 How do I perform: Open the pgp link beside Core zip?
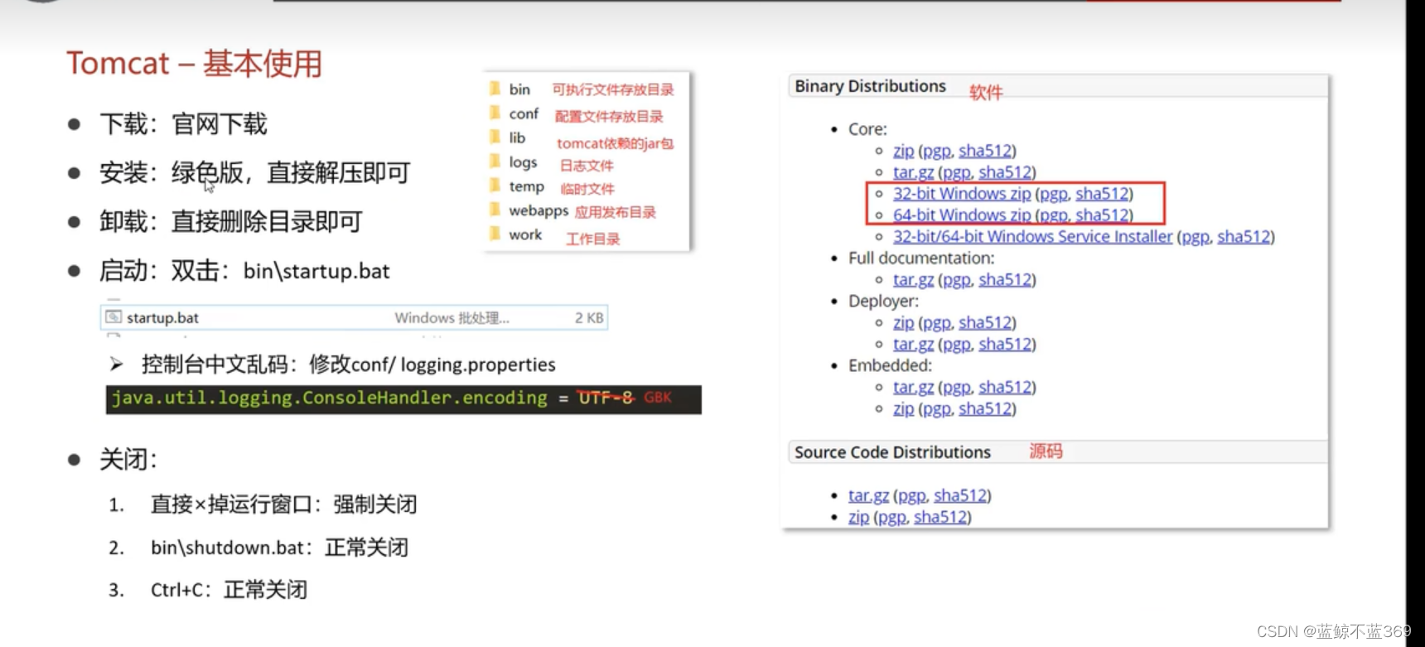pos(937,152)
